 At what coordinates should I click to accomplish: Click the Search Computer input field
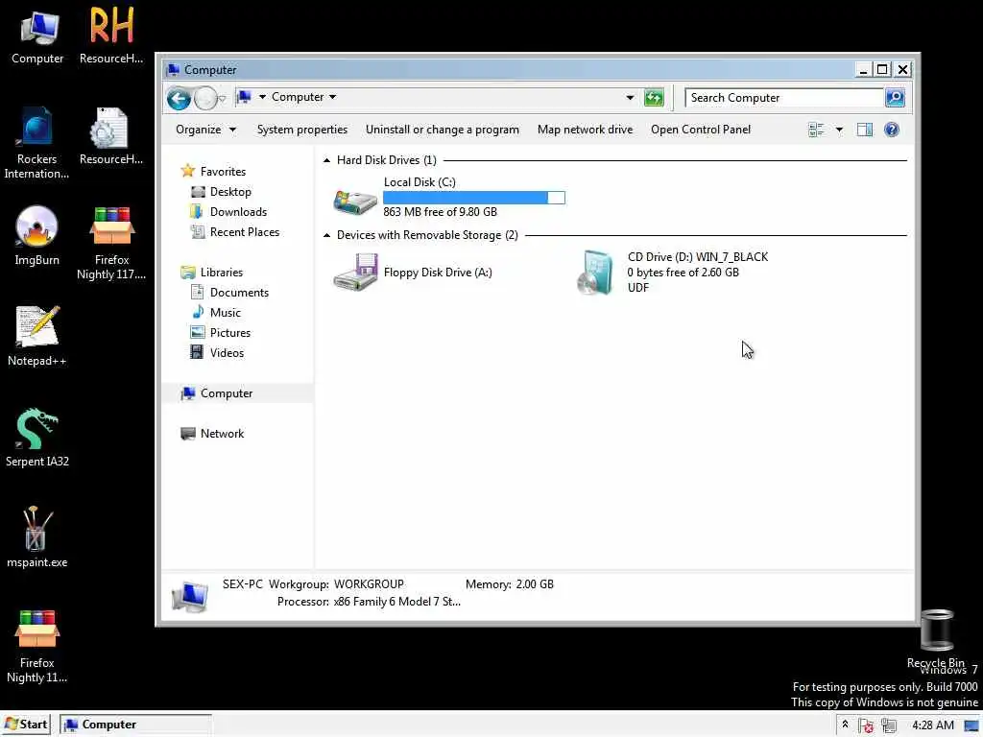point(783,98)
